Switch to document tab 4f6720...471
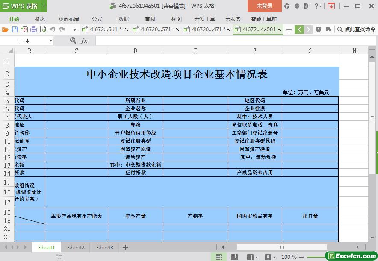The width and height of the screenshot is (378, 261). coord(204,29)
